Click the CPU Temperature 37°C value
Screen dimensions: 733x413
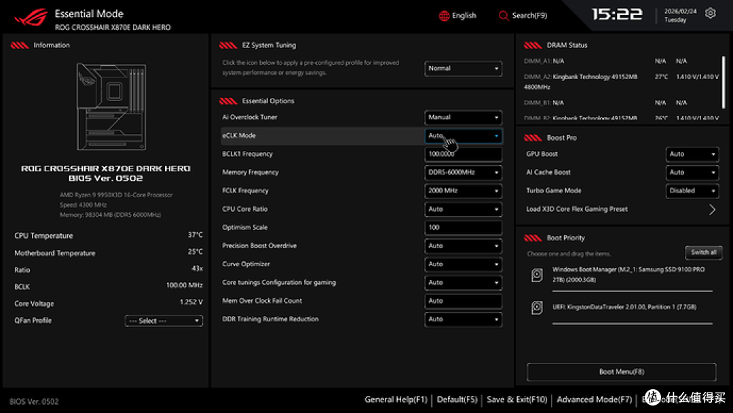195,235
